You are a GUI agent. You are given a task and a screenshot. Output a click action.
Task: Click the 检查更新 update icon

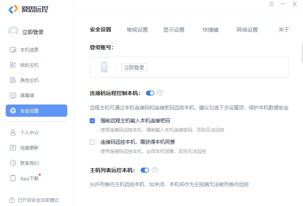click(13, 148)
